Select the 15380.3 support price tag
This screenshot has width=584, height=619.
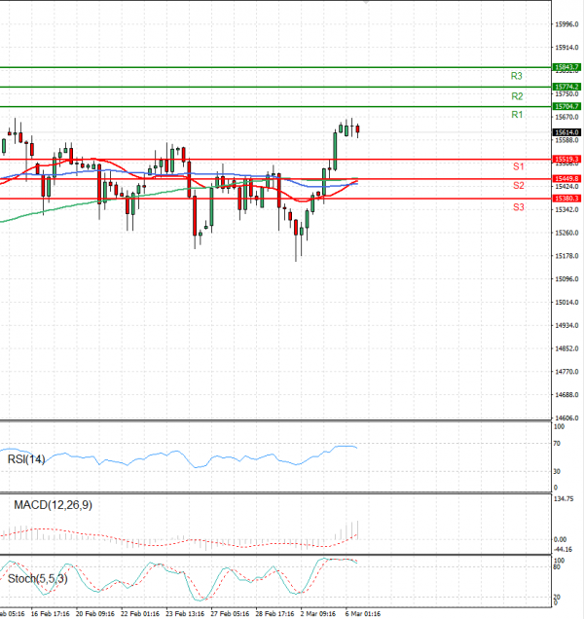click(x=566, y=199)
